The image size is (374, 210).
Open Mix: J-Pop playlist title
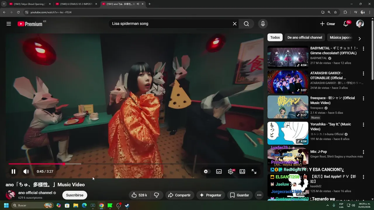(x=318, y=152)
